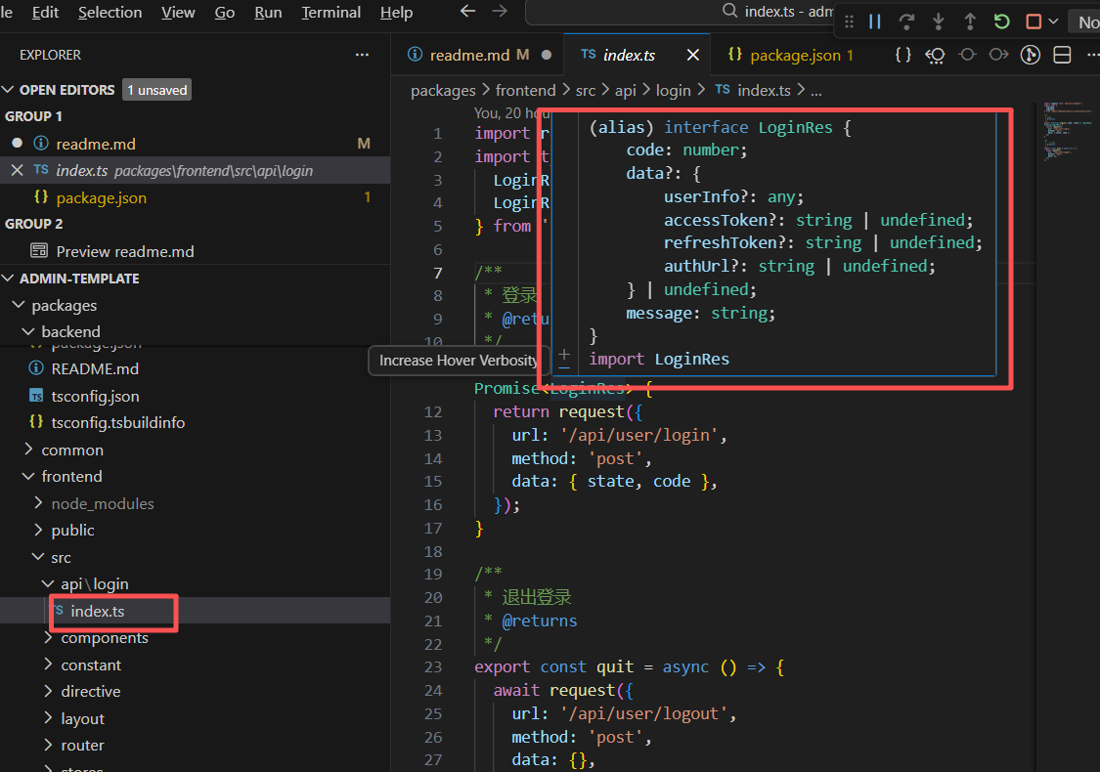1100x772 pixels.
Task: Expand the components folder
Action: pos(49,637)
